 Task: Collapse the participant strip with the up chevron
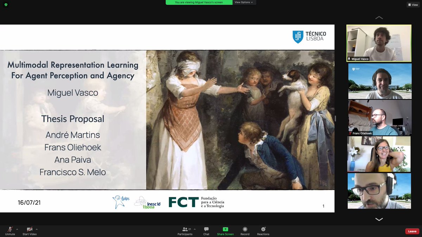click(x=379, y=18)
